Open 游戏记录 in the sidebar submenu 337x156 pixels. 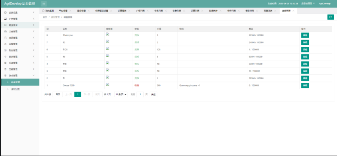point(20,89)
